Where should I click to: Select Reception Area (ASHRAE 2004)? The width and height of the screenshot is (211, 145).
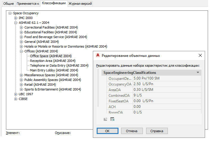[53, 61]
